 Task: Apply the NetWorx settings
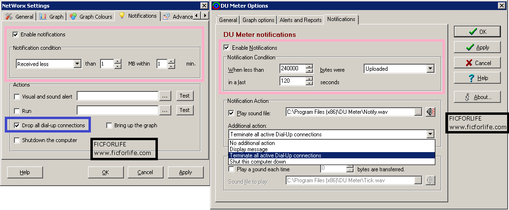tap(186, 172)
